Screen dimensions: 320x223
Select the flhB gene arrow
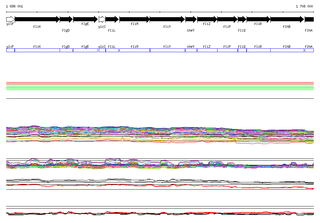(x=287, y=19)
